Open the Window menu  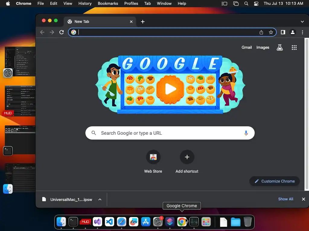(164, 3)
